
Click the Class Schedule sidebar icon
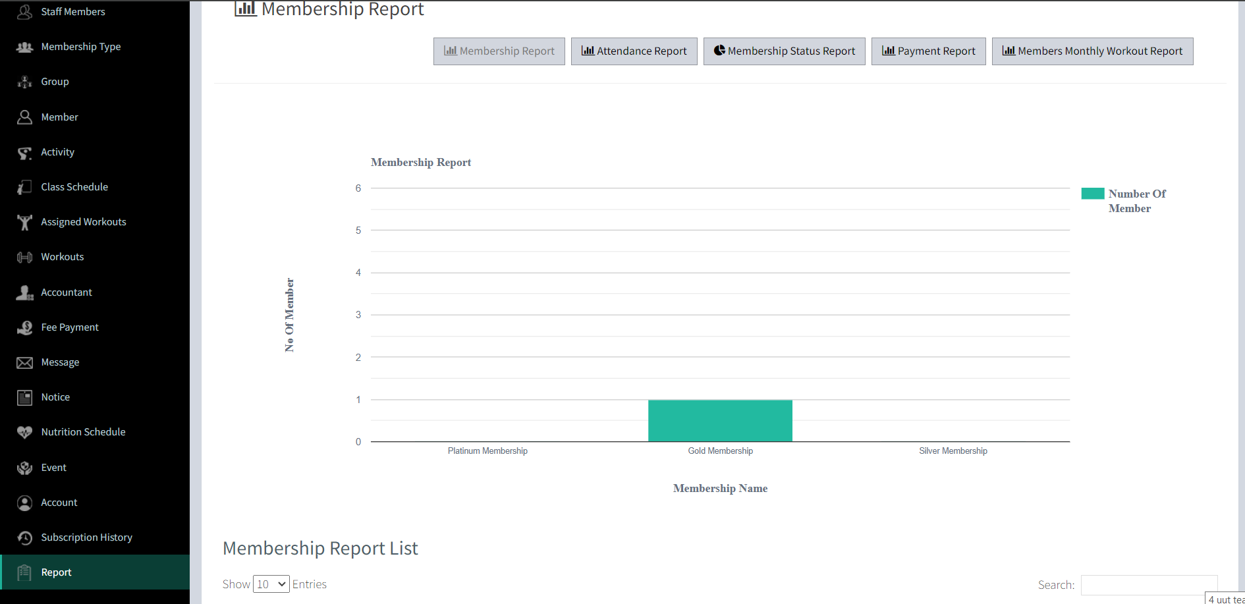click(x=24, y=187)
